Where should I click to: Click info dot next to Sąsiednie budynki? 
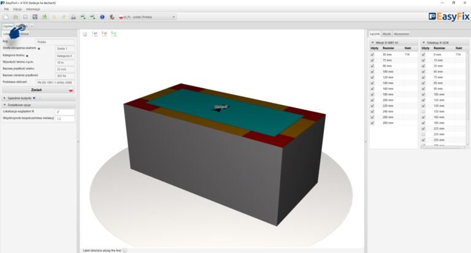(x=34, y=98)
